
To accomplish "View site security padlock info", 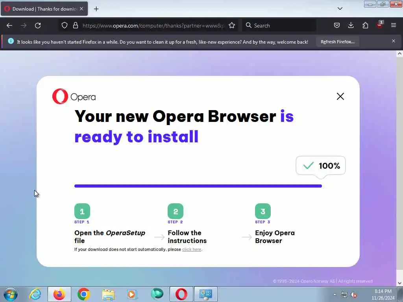I will pyautogui.click(x=75, y=26).
